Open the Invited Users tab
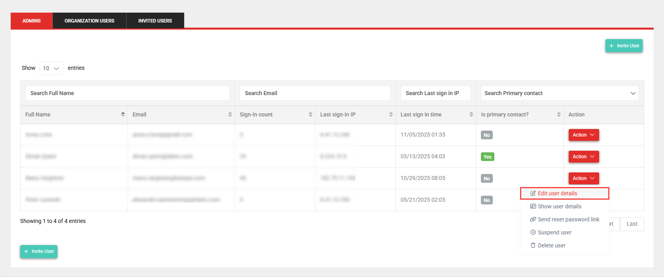The width and height of the screenshot is (664, 277). tap(155, 21)
